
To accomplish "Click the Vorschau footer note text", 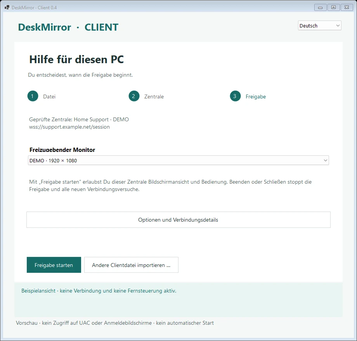I will click(x=115, y=323).
